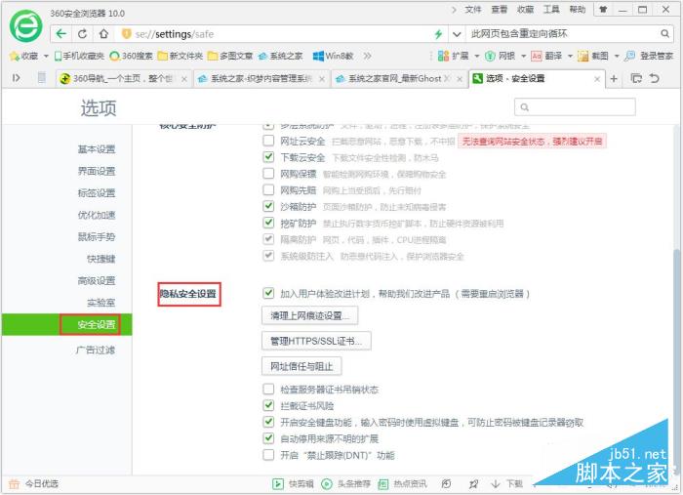Click the mobile device icon beside tab bar
The height and width of the screenshot is (495, 683).
tap(42, 78)
